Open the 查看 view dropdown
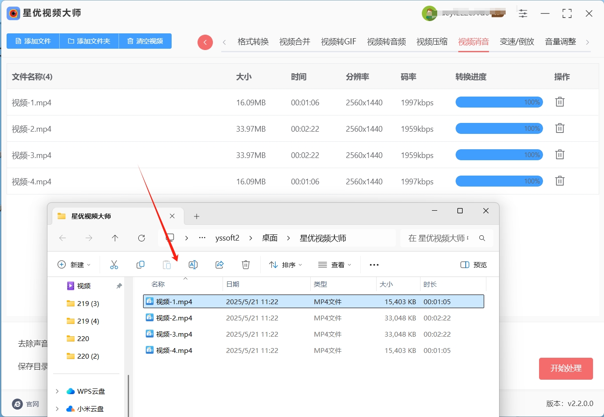Screen dimensions: 604x417 click(335, 265)
